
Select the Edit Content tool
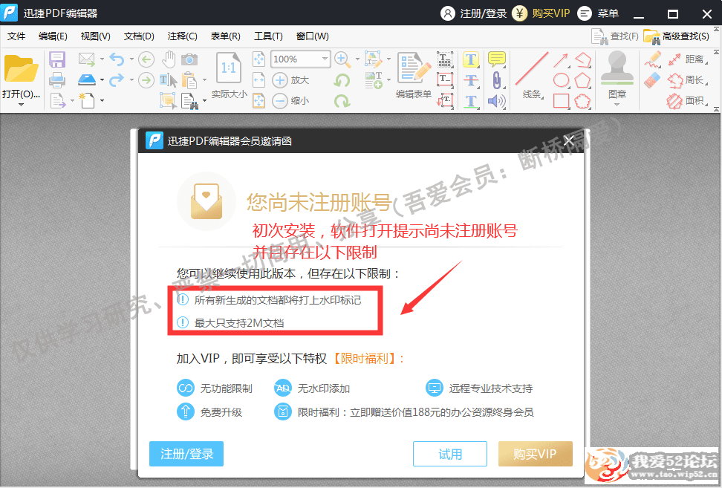click(x=374, y=59)
